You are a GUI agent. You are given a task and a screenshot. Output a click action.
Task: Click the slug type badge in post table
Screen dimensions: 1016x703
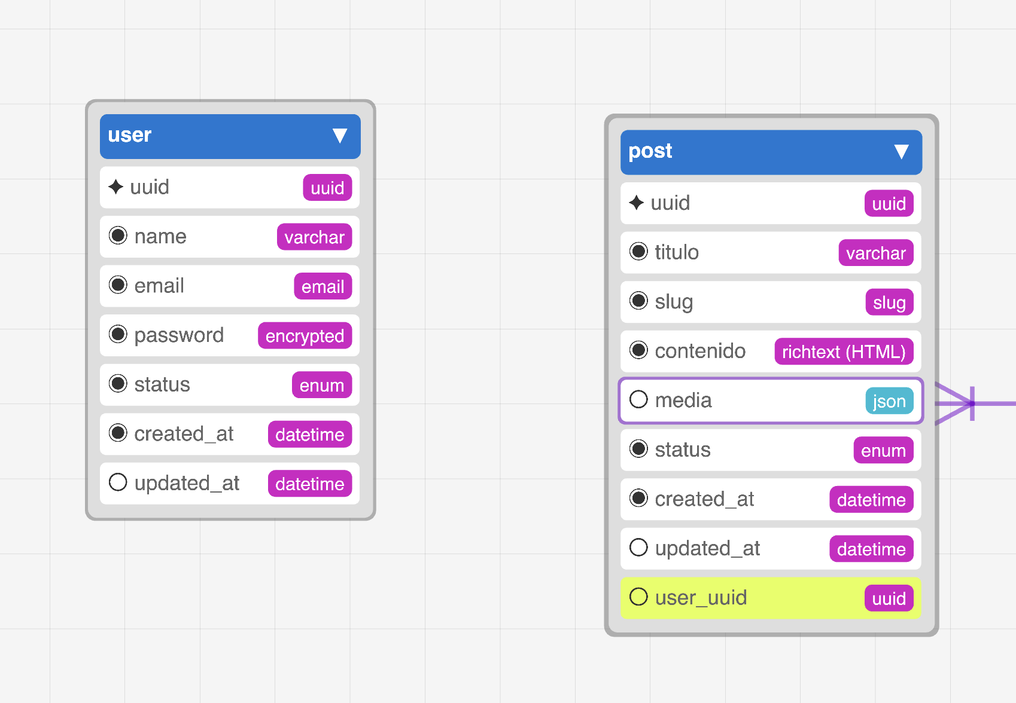(x=889, y=302)
